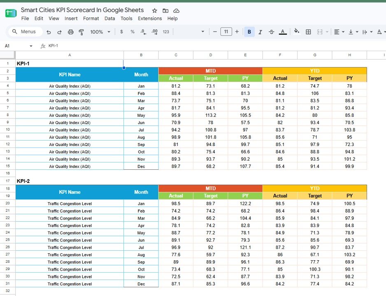Click the yellow YTD header of KPI-2
386x296 pixels.
[x=315, y=189]
